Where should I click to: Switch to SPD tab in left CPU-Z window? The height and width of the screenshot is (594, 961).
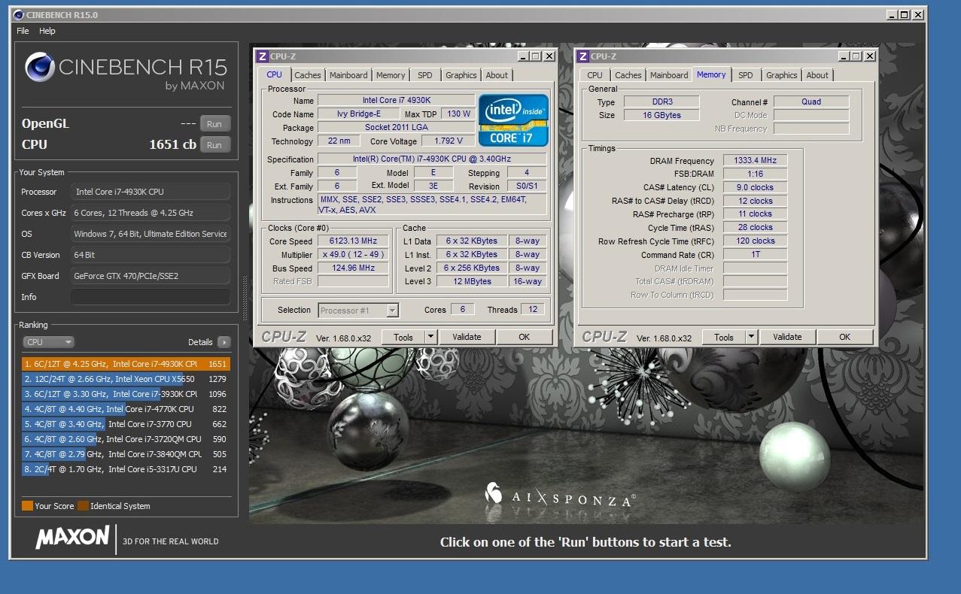(425, 75)
